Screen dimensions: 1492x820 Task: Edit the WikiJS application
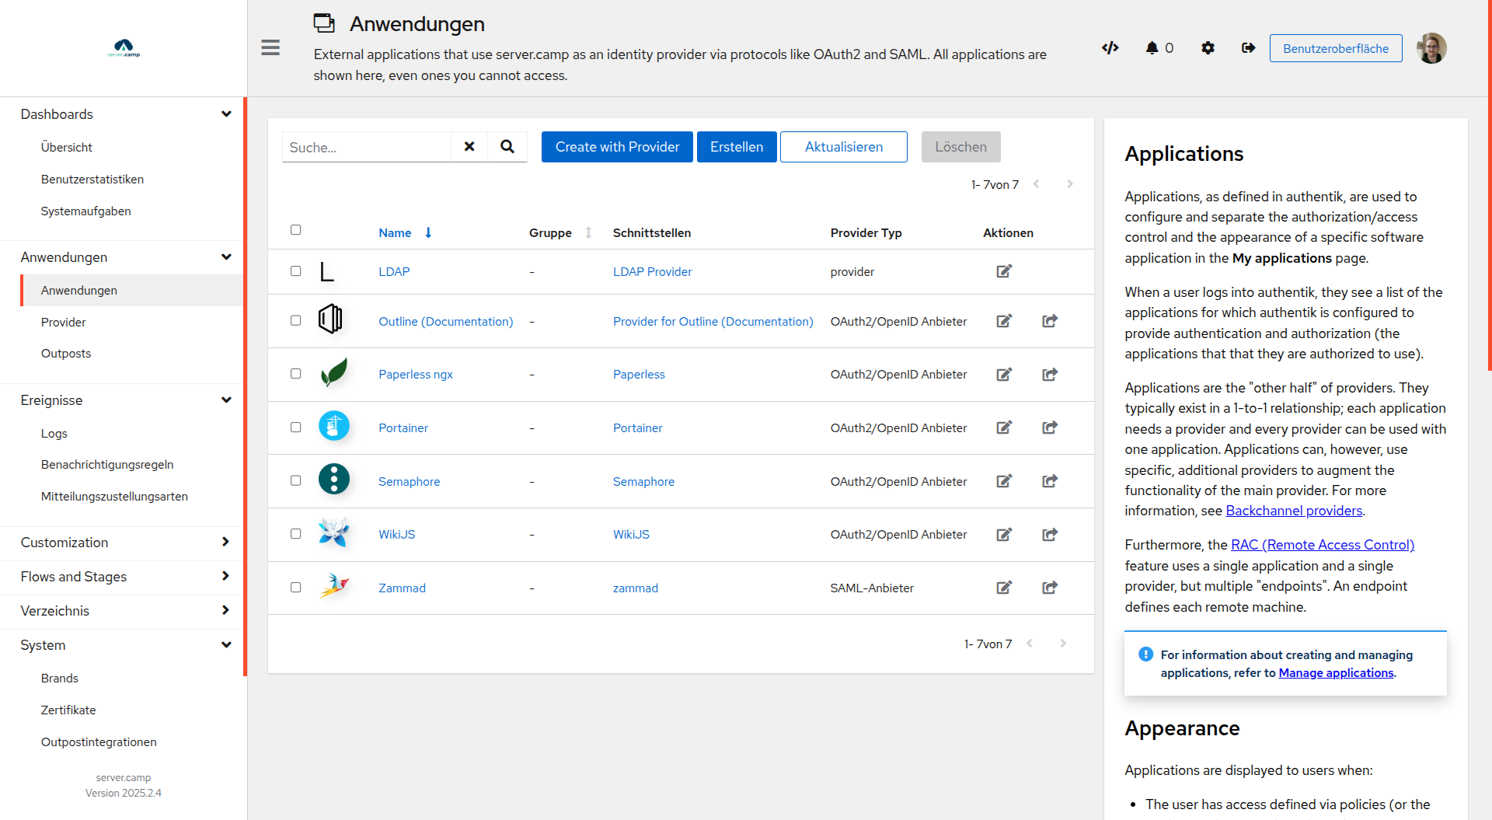click(1004, 535)
